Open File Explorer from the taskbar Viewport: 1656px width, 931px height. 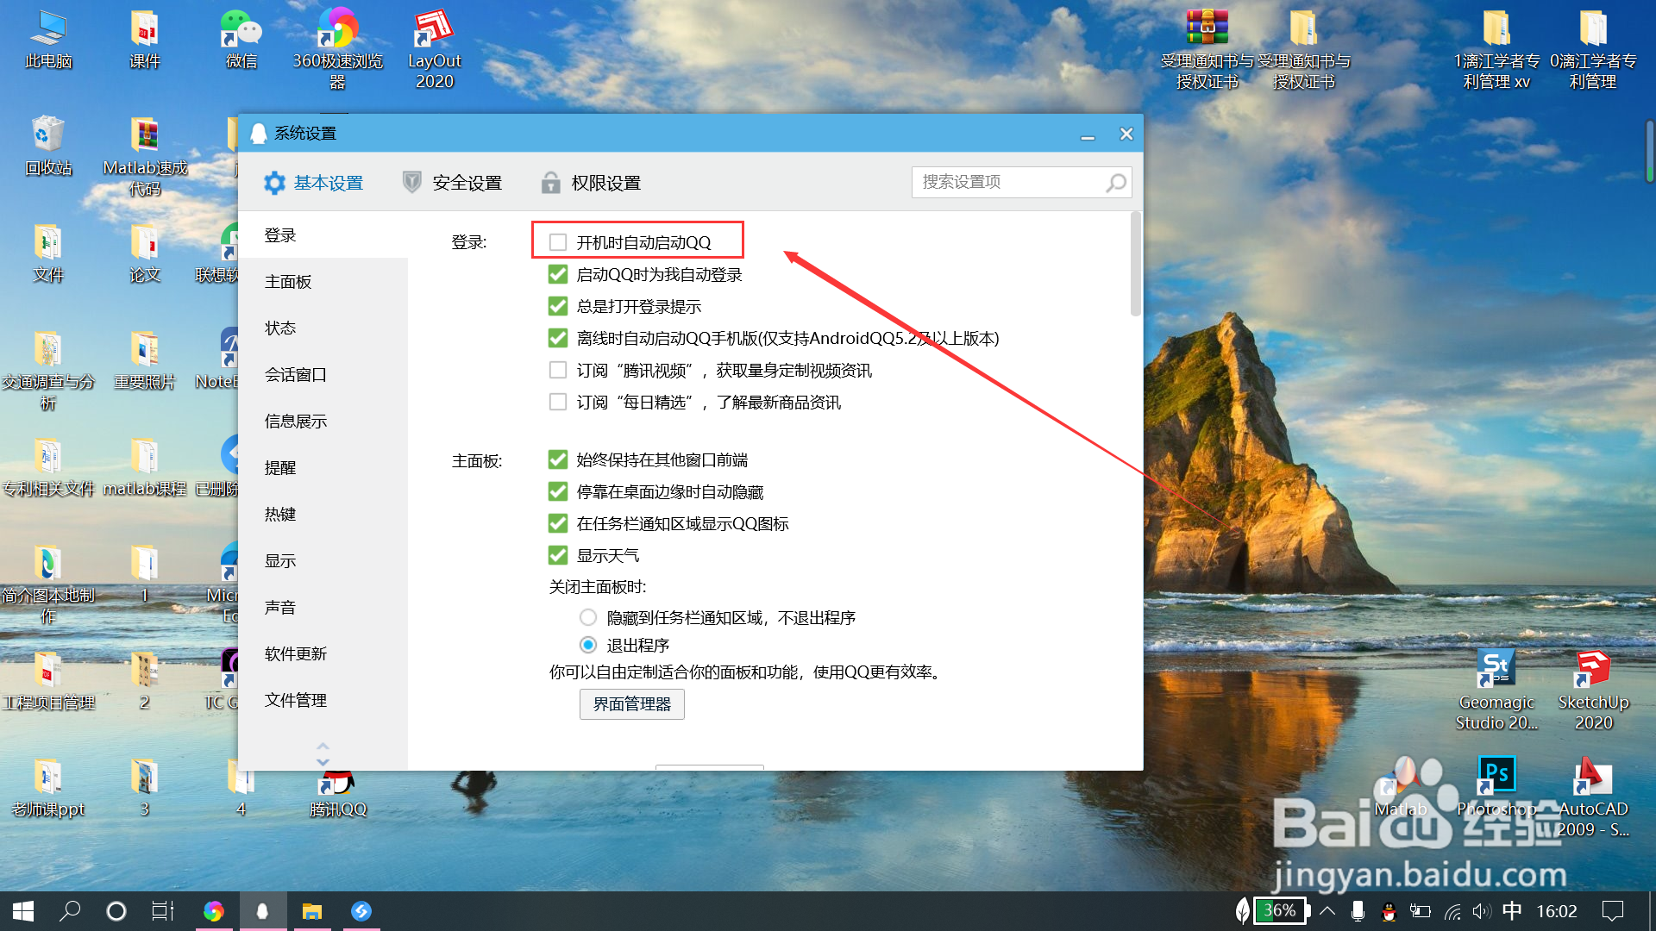[311, 911]
